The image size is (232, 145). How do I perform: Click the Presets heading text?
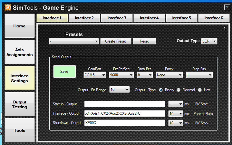tap(74, 34)
